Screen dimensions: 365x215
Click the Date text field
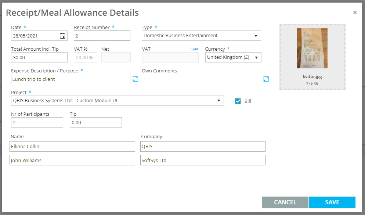[35, 36]
